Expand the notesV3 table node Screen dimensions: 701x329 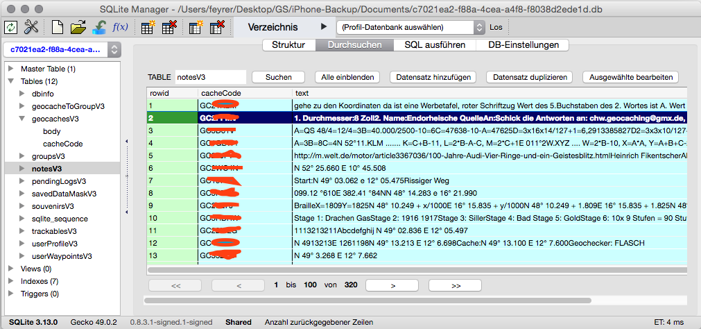click(22, 169)
